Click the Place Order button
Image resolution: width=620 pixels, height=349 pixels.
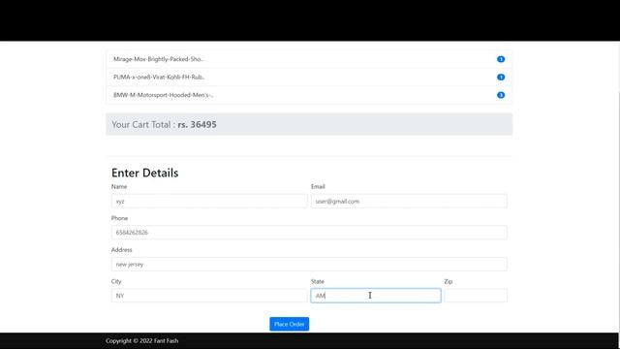pyautogui.click(x=289, y=324)
